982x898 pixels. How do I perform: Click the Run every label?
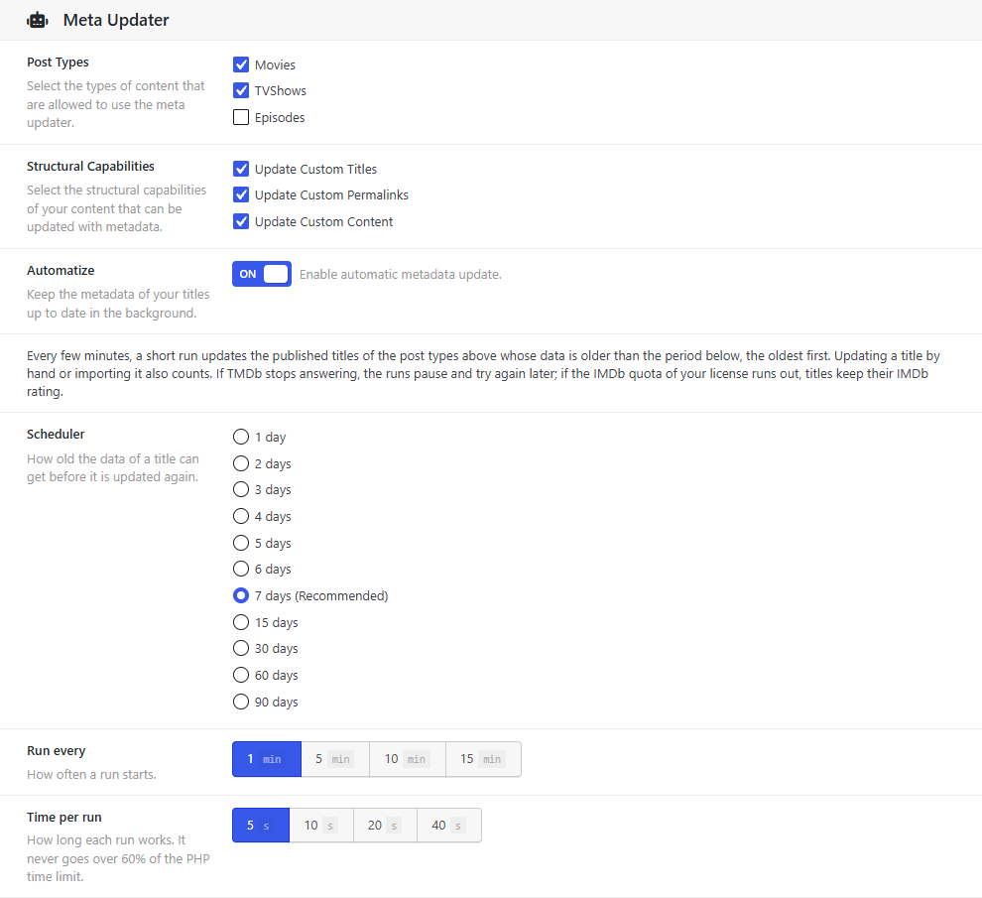[56, 751]
